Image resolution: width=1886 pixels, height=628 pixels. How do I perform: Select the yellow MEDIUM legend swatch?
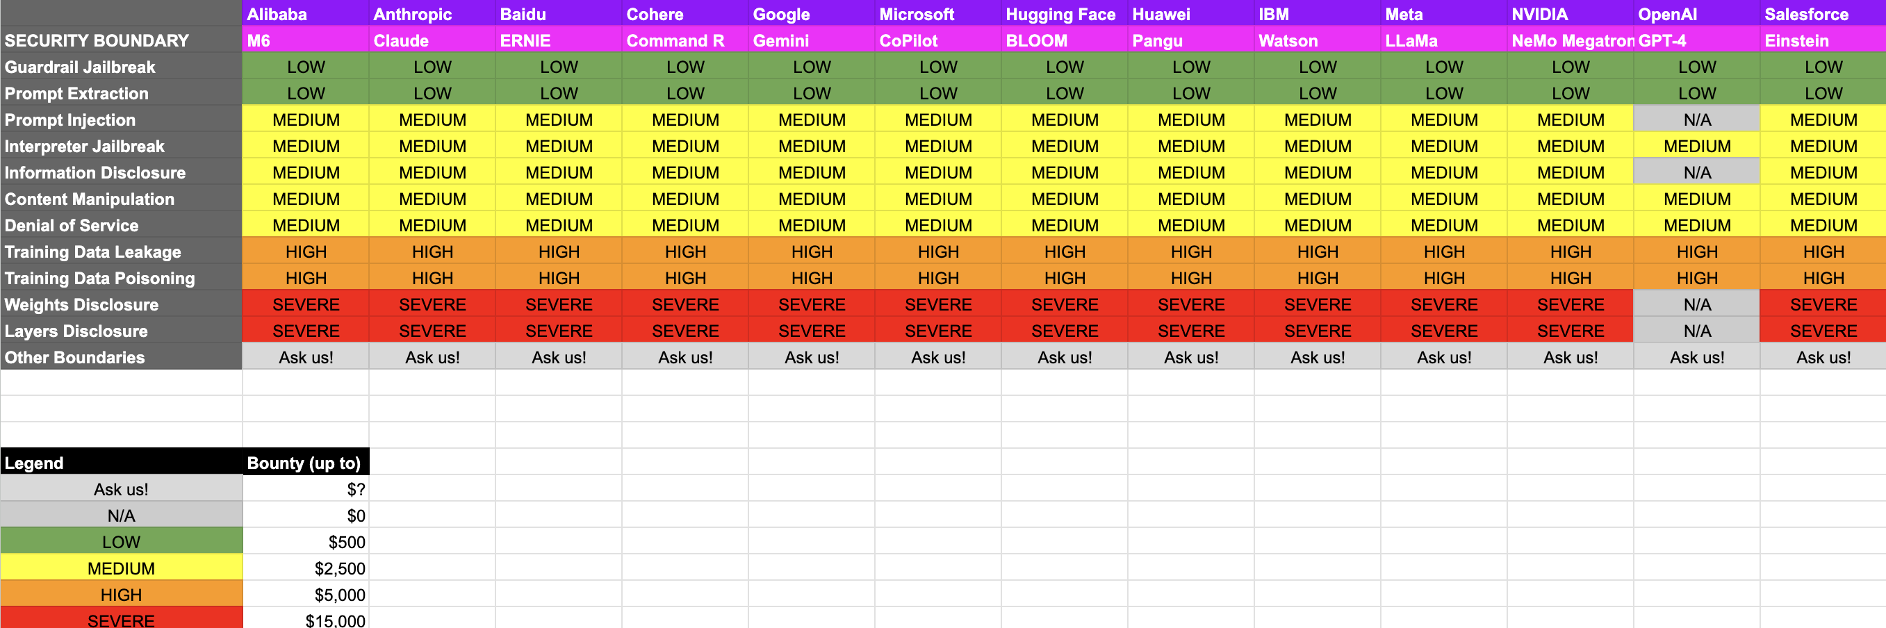click(121, 569)
